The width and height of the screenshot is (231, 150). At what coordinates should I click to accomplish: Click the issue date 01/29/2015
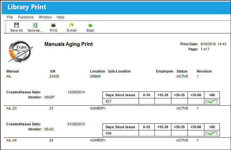pyautogui.click(x=76, y=124)
